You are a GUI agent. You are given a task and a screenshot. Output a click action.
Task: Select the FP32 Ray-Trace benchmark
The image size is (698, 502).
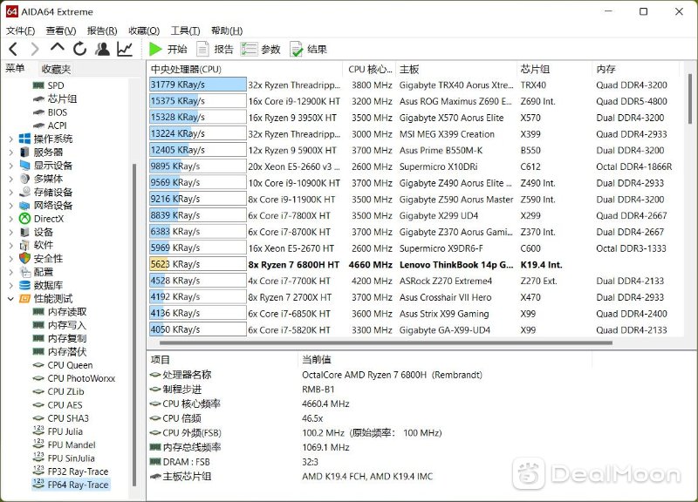point(78,471)
